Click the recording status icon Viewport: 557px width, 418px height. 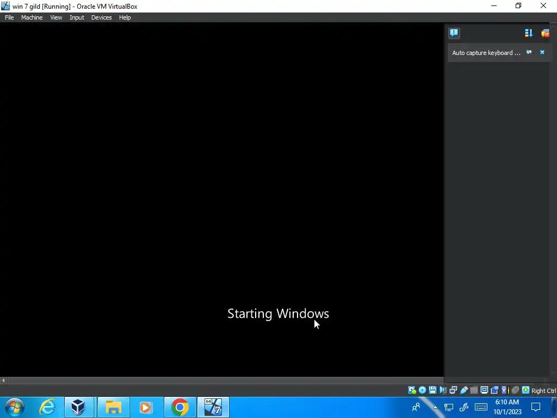(x=494, y=390)
